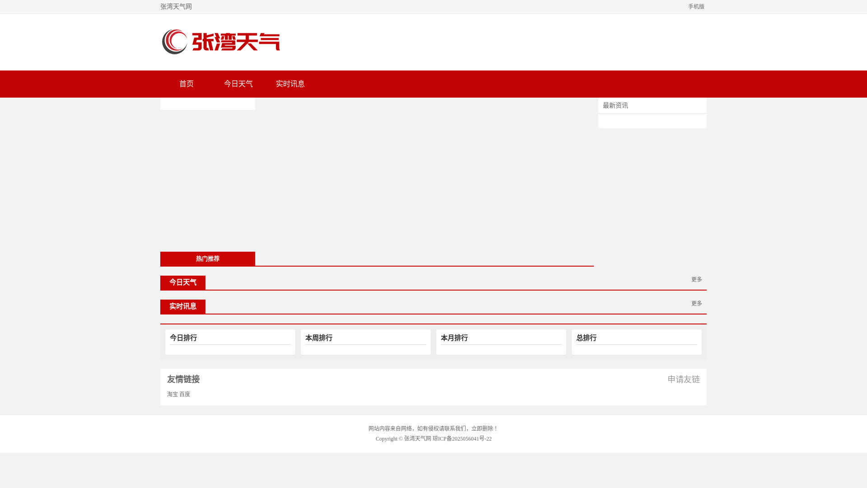Viewport: 867px width, 488px height.
Task: Click 张湾天气网 in footer copyright
Action: click(418, 439)
